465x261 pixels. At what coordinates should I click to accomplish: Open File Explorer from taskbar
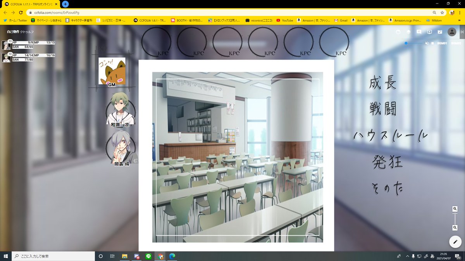(x=125, y=256)
